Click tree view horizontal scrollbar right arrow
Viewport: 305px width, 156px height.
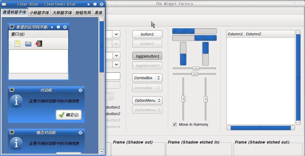[x=293, y=128]
